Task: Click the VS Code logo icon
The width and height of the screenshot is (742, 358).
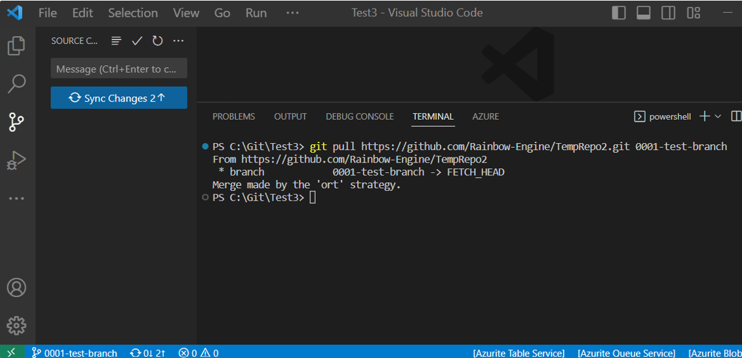Action: tap(15, 13)
